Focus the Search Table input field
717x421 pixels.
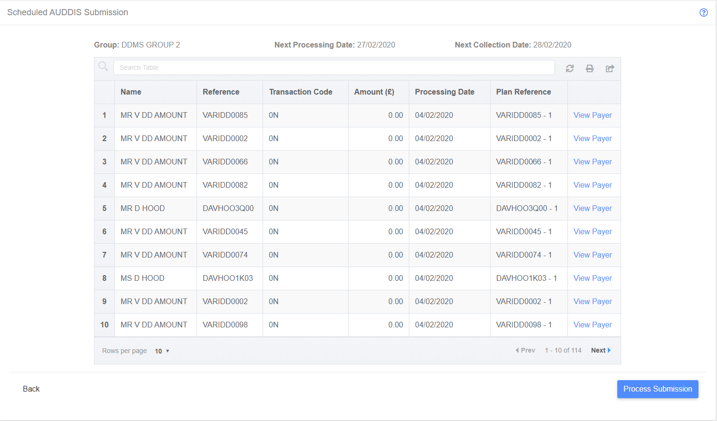pyautogui.click(x=334, y=67)
